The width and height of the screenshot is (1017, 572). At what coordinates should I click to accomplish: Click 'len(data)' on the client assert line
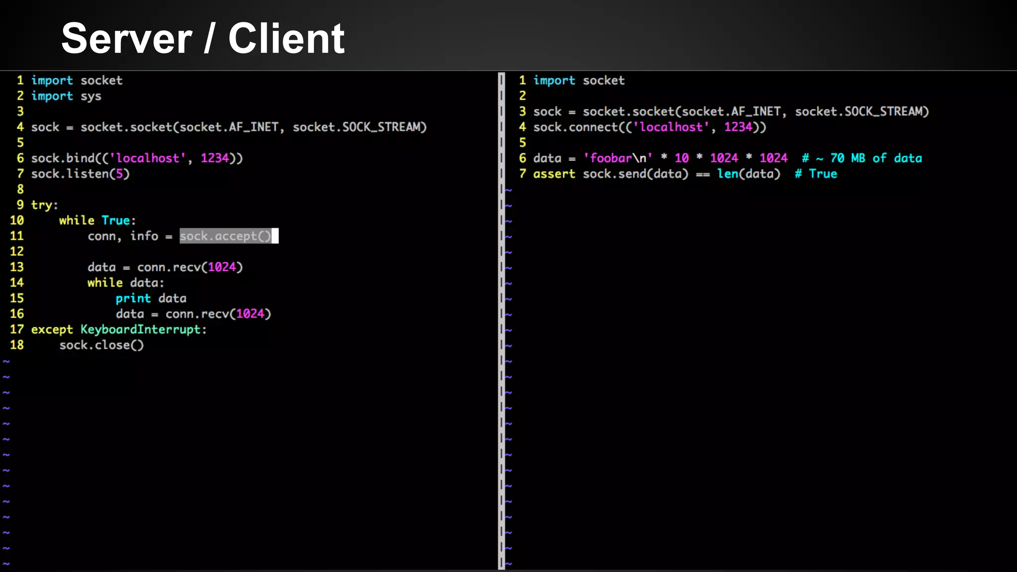[749, 174]
